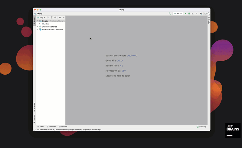Expand the External Libraries node arrow
Image resolution: width=242 pixels, height=148 pixels.
37,27
